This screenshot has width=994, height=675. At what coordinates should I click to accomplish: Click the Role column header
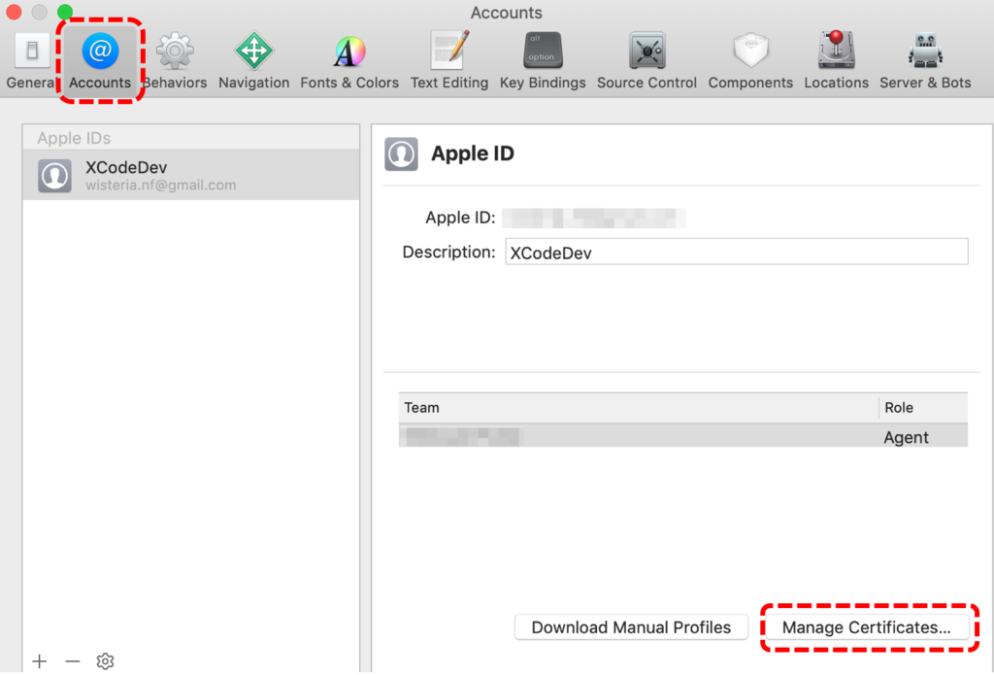coord(924,407)
